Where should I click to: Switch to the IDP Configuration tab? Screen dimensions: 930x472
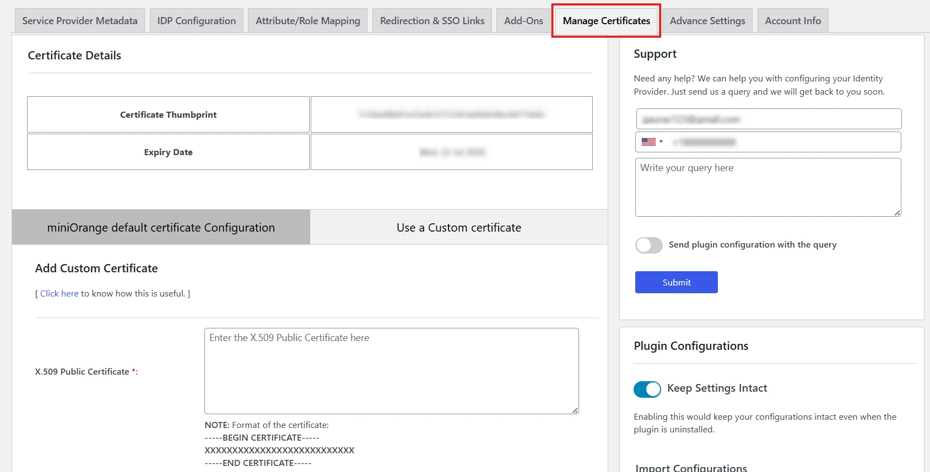click(197, 21)
